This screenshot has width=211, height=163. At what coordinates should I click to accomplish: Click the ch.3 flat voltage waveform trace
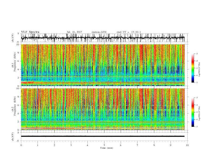[103, 136]
